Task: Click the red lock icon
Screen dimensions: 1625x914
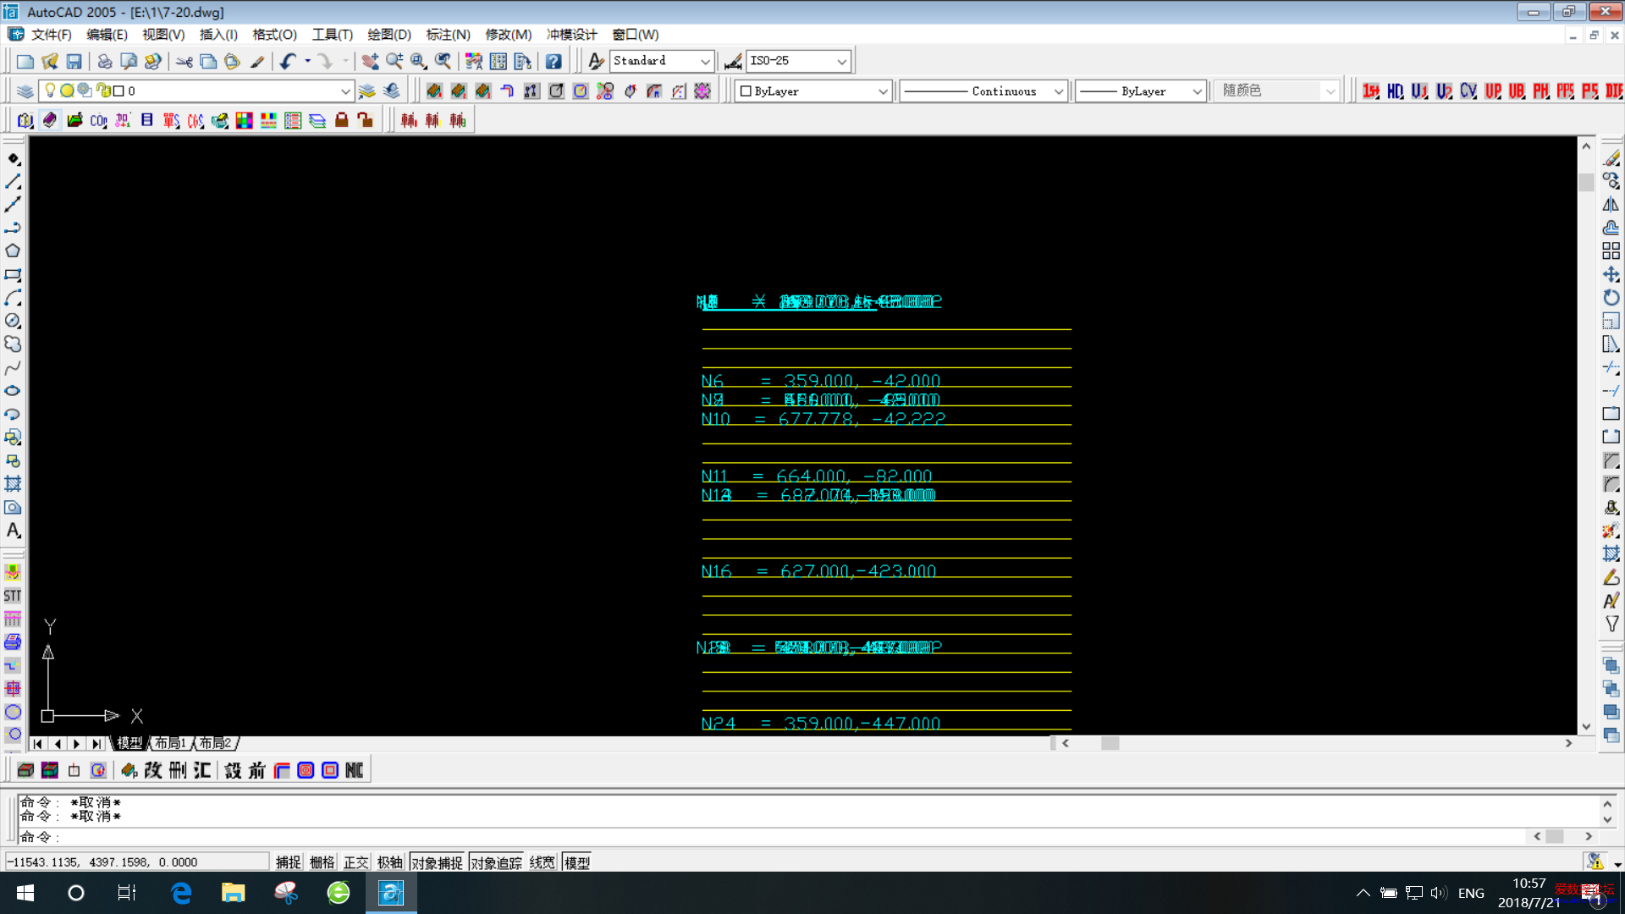Action: point(341,120)
